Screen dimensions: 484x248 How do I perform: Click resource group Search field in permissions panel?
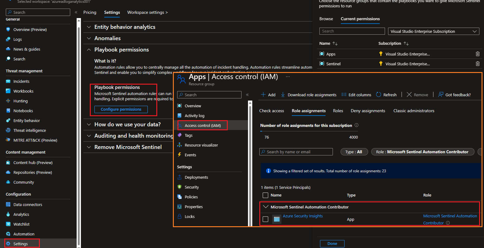(x=352, y=31)
